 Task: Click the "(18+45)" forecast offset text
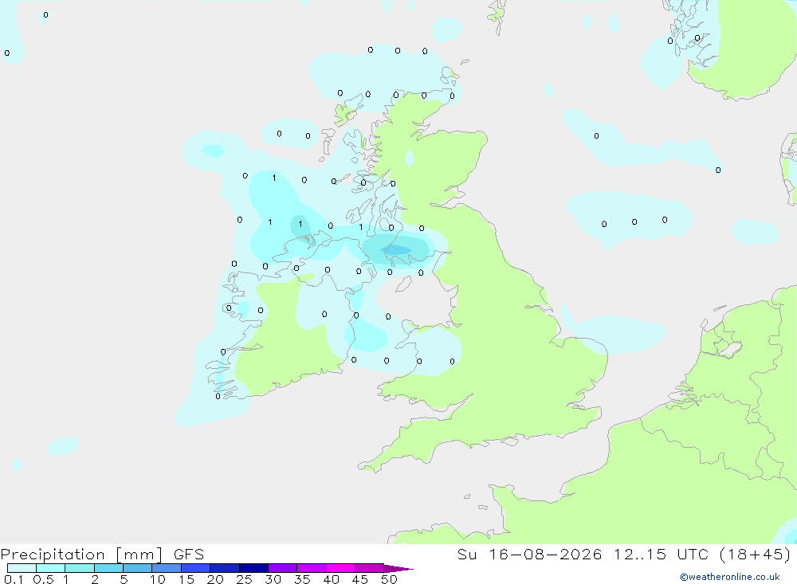(x=756, y=555)
